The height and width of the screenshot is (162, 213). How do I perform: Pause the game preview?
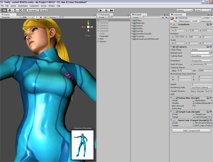coord(106,10)
